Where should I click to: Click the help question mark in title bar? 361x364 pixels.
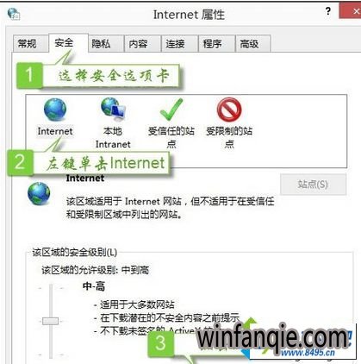tap(327, 11)
